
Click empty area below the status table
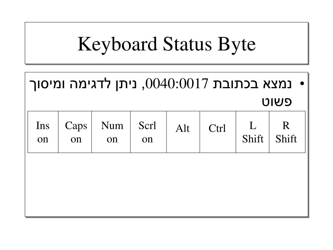tap(166, 185)
